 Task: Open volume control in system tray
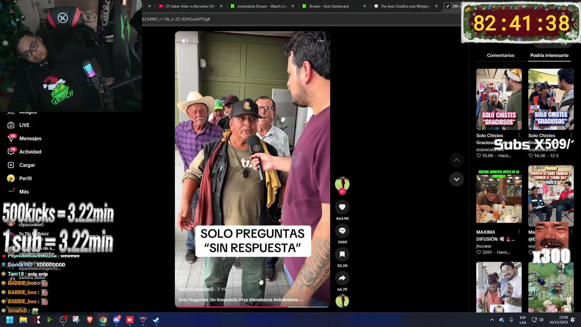pyautogui.click(x=542, y=320)
